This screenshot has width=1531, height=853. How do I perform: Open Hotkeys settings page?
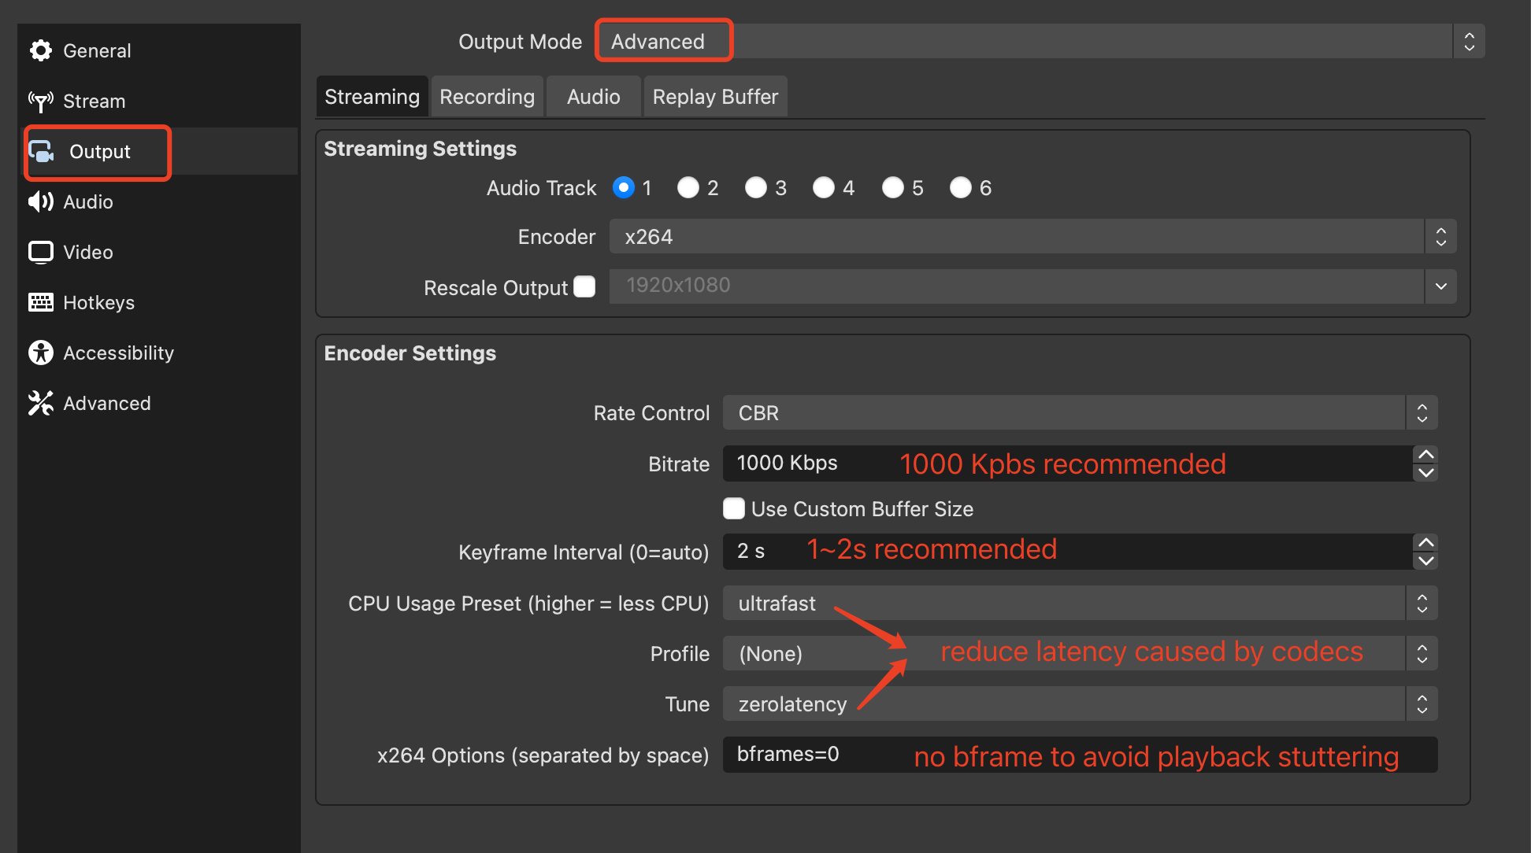click(x=158, y=302)
